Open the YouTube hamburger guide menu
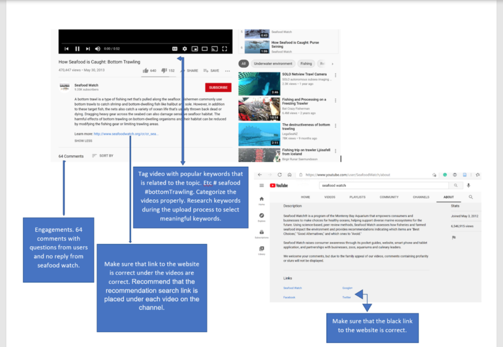503x347 pixels. [261, 186]
